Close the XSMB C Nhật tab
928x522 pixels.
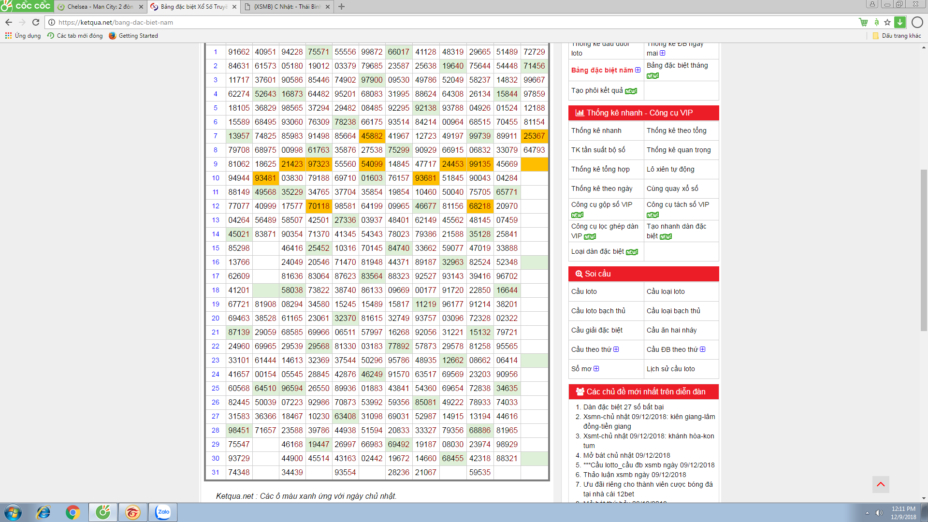pos(328,7)
